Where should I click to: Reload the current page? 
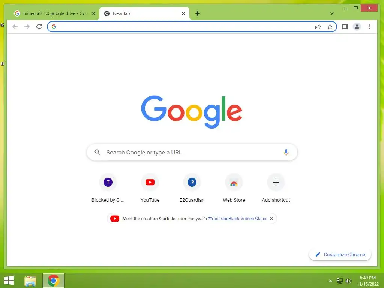[x=39, y=27]
